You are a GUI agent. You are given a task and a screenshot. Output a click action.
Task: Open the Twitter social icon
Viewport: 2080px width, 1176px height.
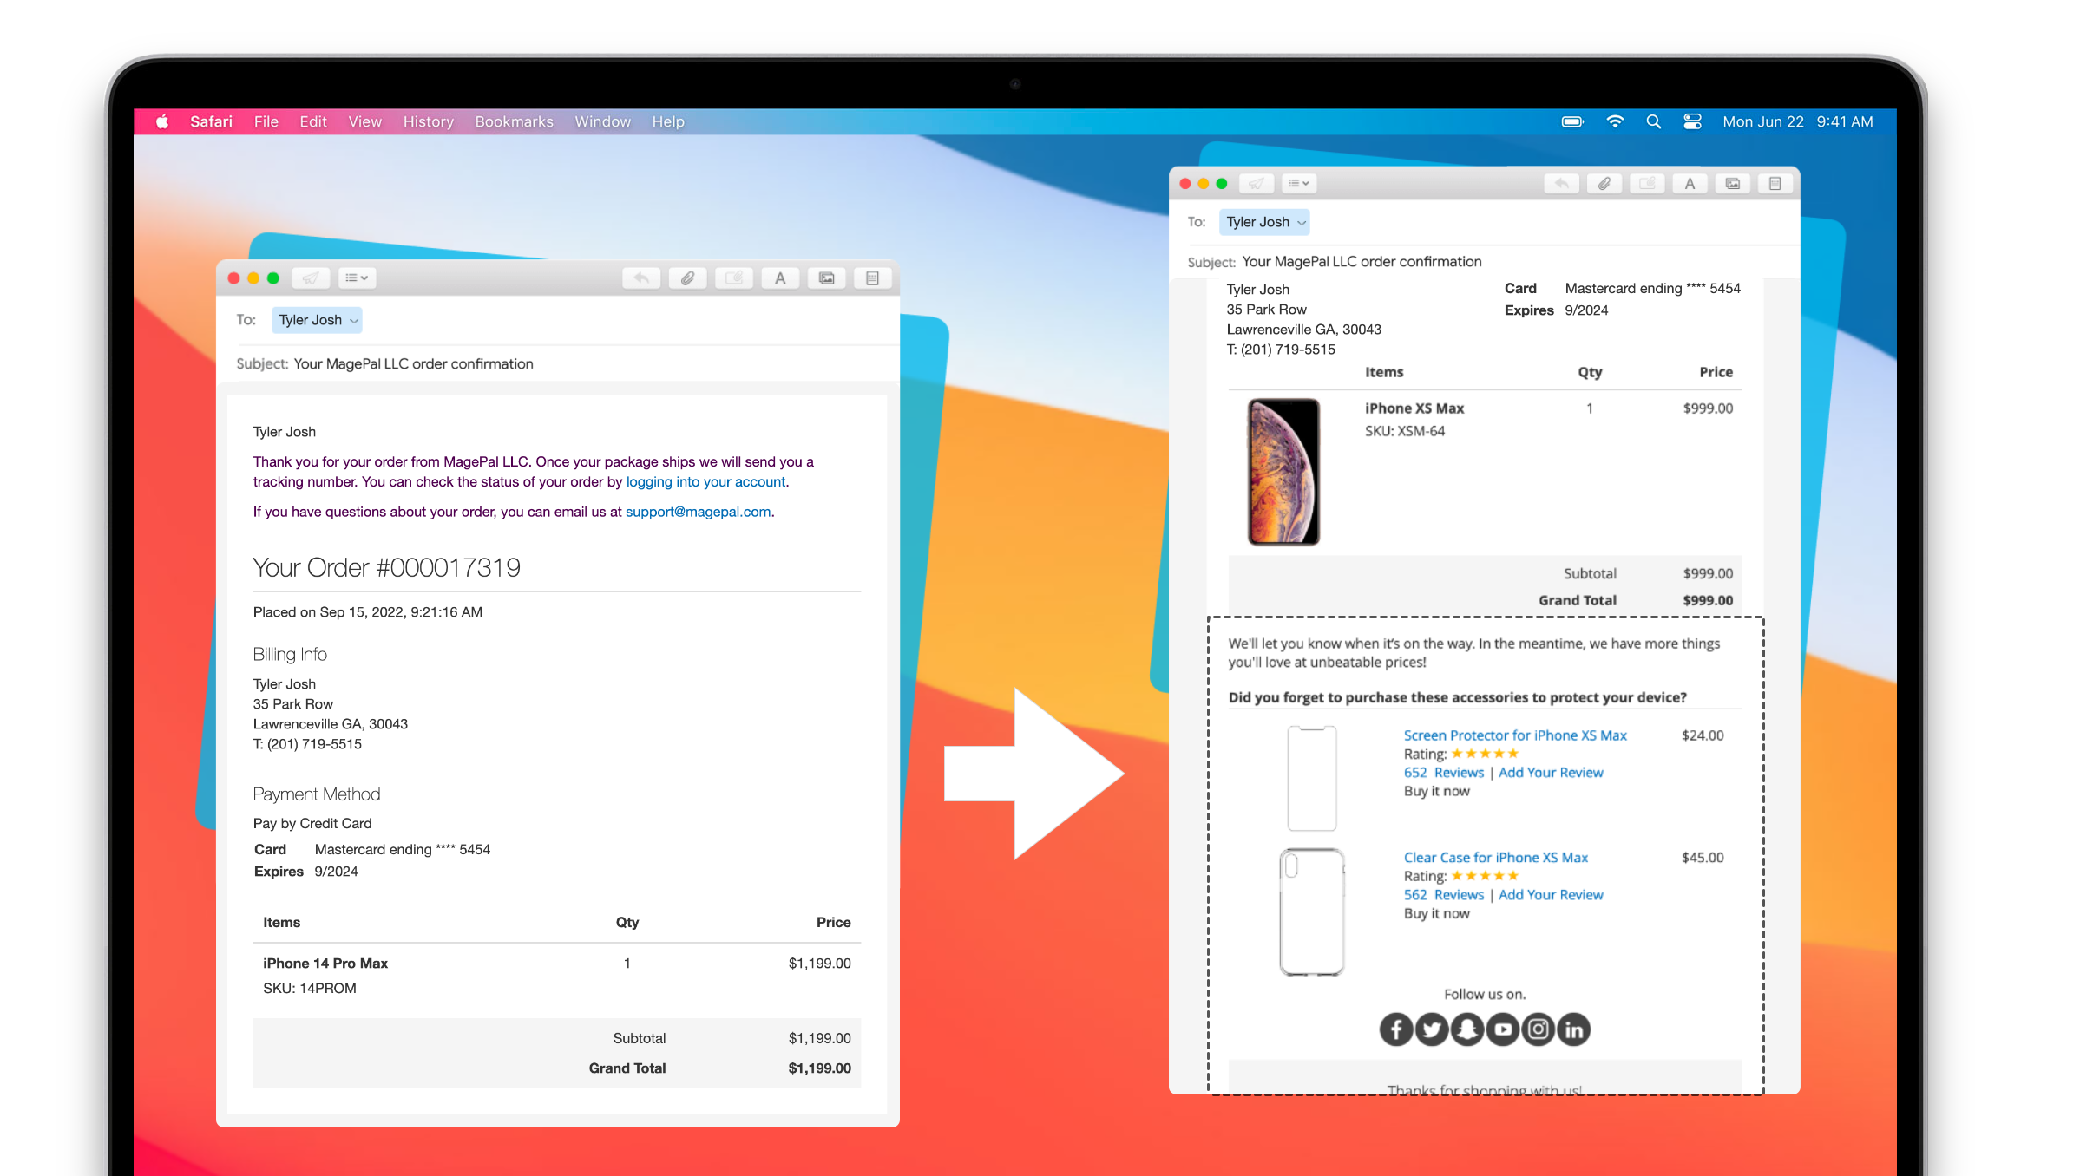(x=1432, y=1029)
